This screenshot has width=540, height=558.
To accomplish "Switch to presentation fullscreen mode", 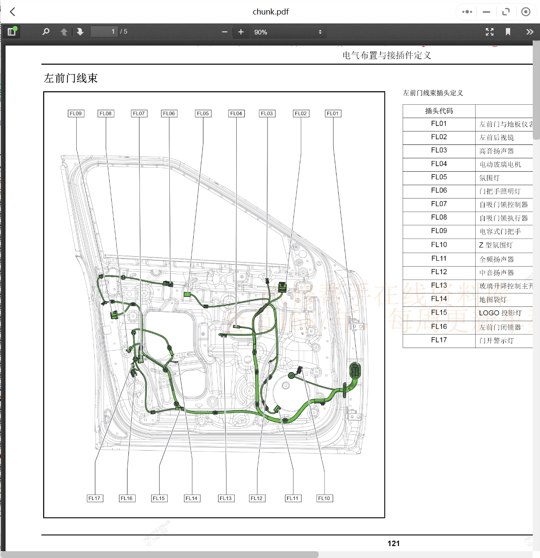I will point(490,32).
